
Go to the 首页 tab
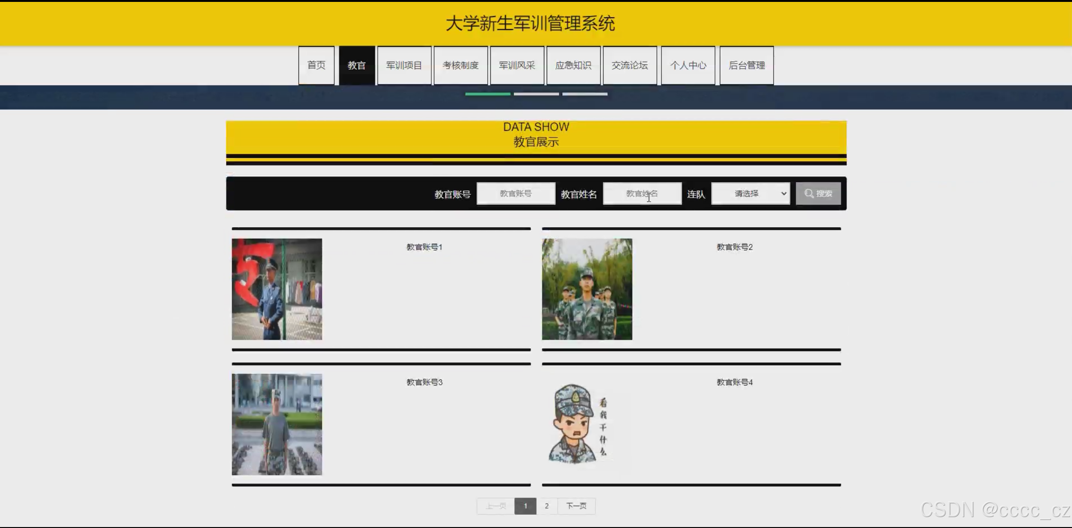(316, 65)
